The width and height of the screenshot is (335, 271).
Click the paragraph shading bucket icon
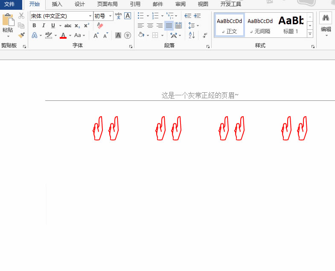141,35
